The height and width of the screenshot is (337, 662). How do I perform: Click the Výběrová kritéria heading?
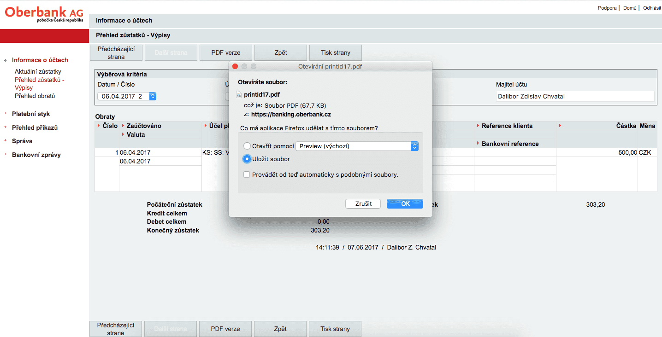pyautogui.click(x=122, y=74)
